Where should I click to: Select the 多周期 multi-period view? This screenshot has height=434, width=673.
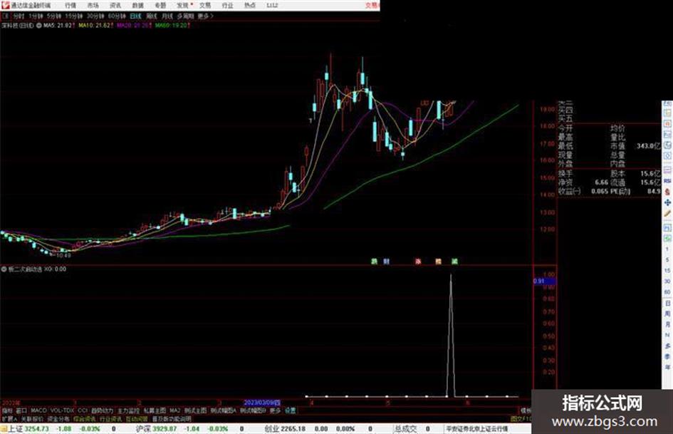185,16
